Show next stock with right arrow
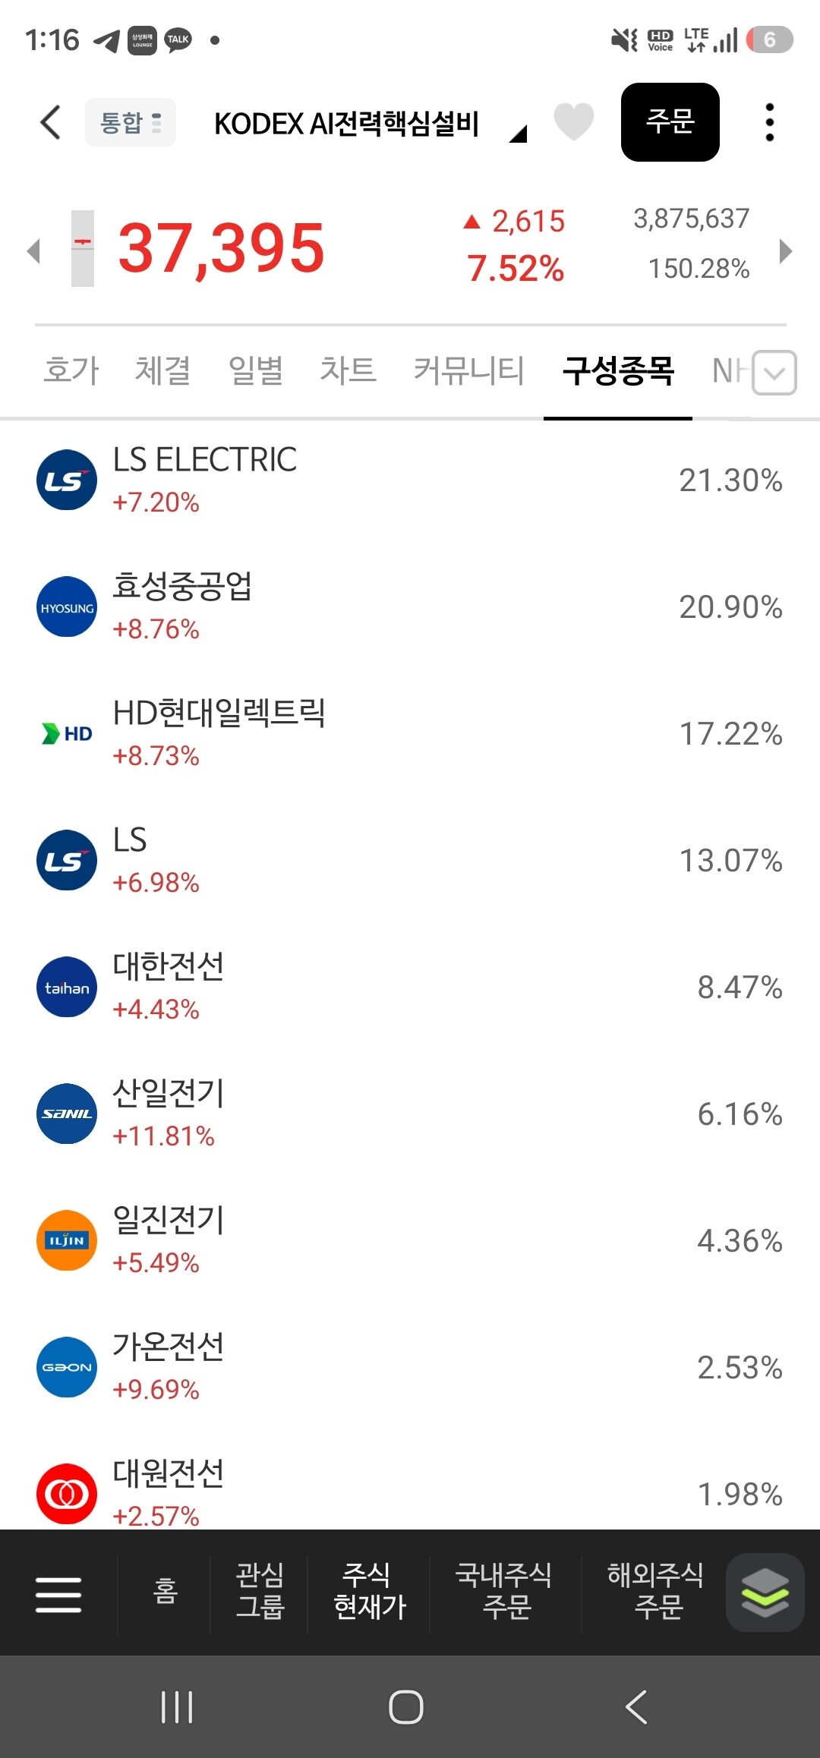The image size is (820, 1758). tap(786, 251)
